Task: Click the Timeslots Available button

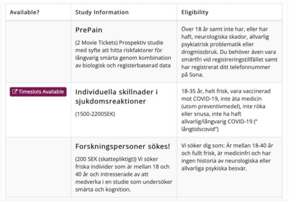Action: pos(38,92)
